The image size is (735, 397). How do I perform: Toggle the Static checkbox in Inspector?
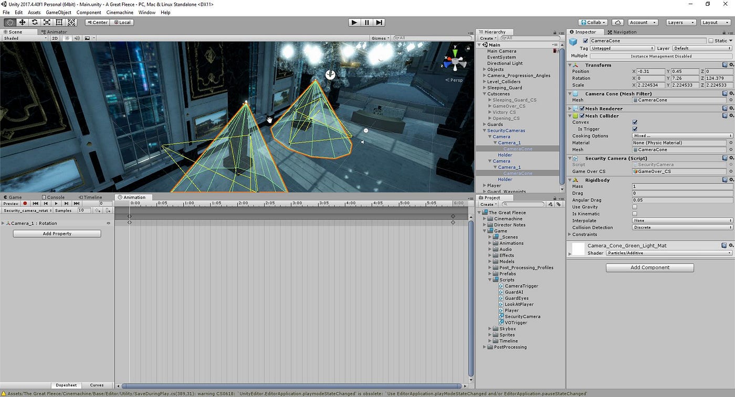[x=711, y=40]
